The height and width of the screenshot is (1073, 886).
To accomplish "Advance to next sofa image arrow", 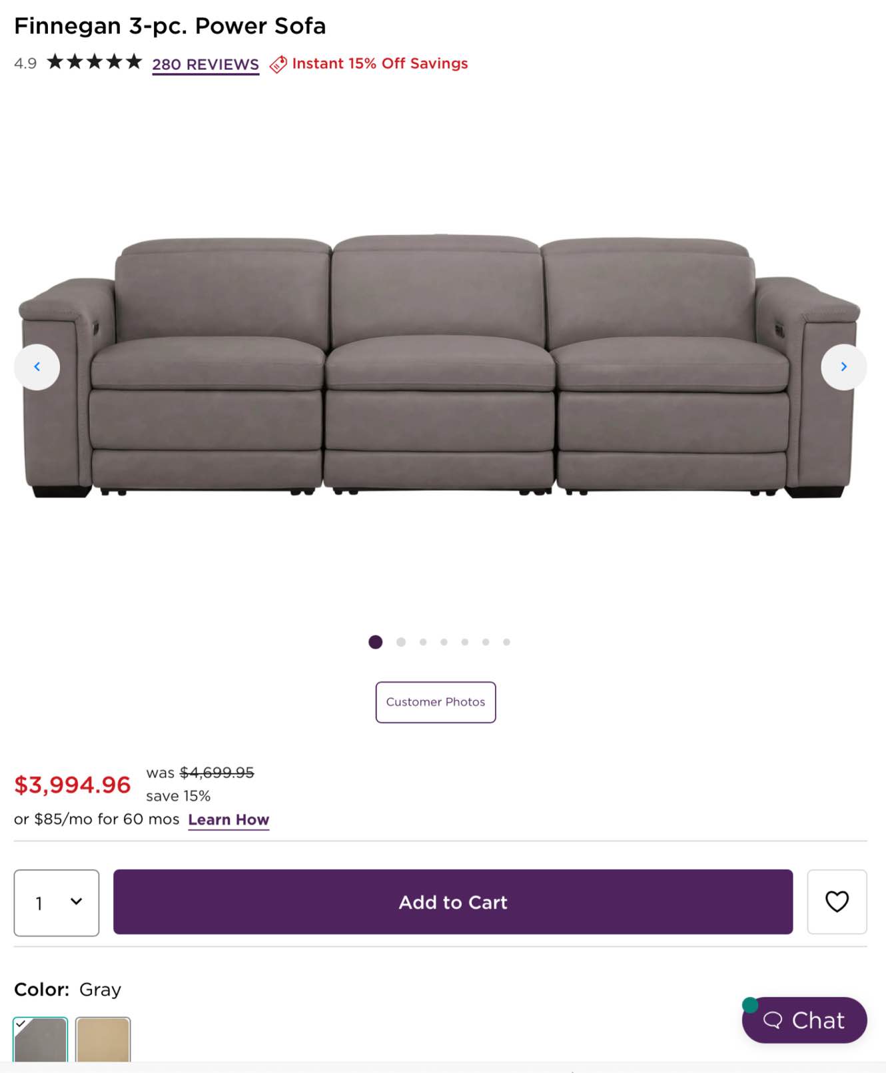I will pos(843,367).
